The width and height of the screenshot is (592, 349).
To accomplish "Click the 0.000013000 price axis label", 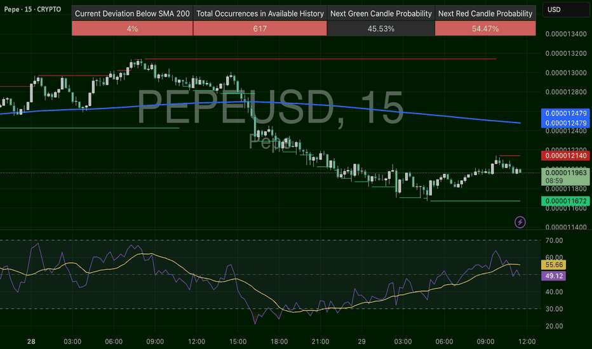I will pos(565,73).
